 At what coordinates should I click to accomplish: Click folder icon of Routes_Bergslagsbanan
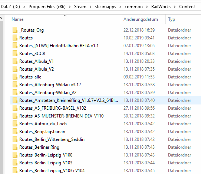[15, 132]
